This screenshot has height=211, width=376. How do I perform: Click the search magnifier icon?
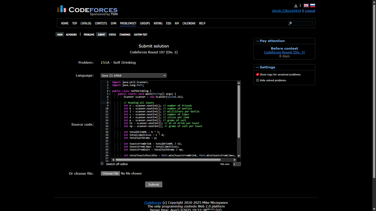290,23
